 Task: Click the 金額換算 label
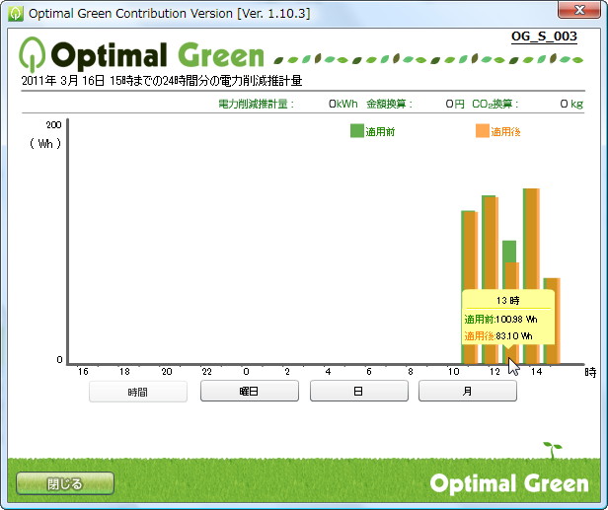[x=389, y=104]
